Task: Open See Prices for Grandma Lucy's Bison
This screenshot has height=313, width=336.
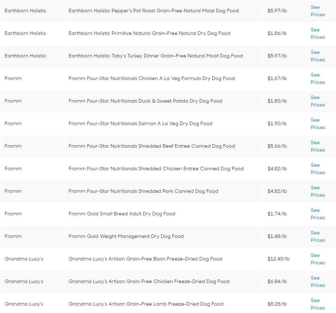Action: [x=318, y=259]
